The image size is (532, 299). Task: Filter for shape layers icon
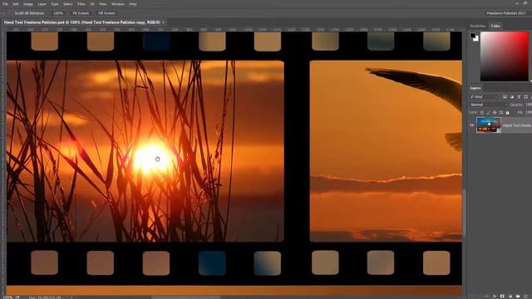[x=526, y=97]
